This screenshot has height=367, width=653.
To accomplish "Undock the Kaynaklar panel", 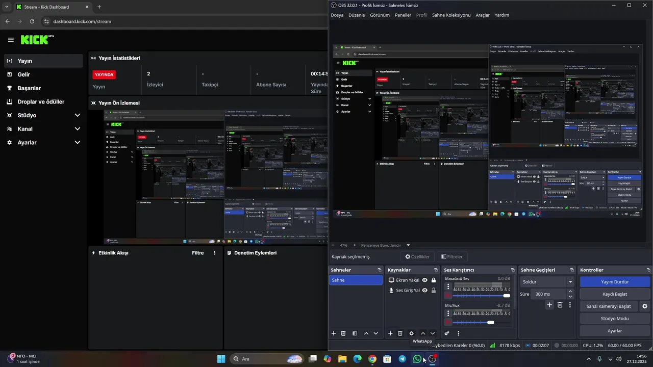I will point(436,270).
